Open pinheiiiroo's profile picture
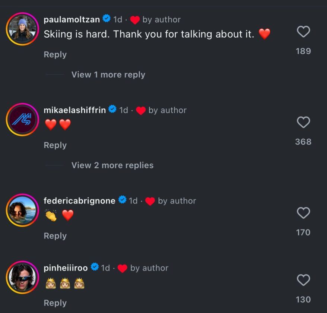Image resolution: width=327 pixels, height=313 pixels. [22, 278]
